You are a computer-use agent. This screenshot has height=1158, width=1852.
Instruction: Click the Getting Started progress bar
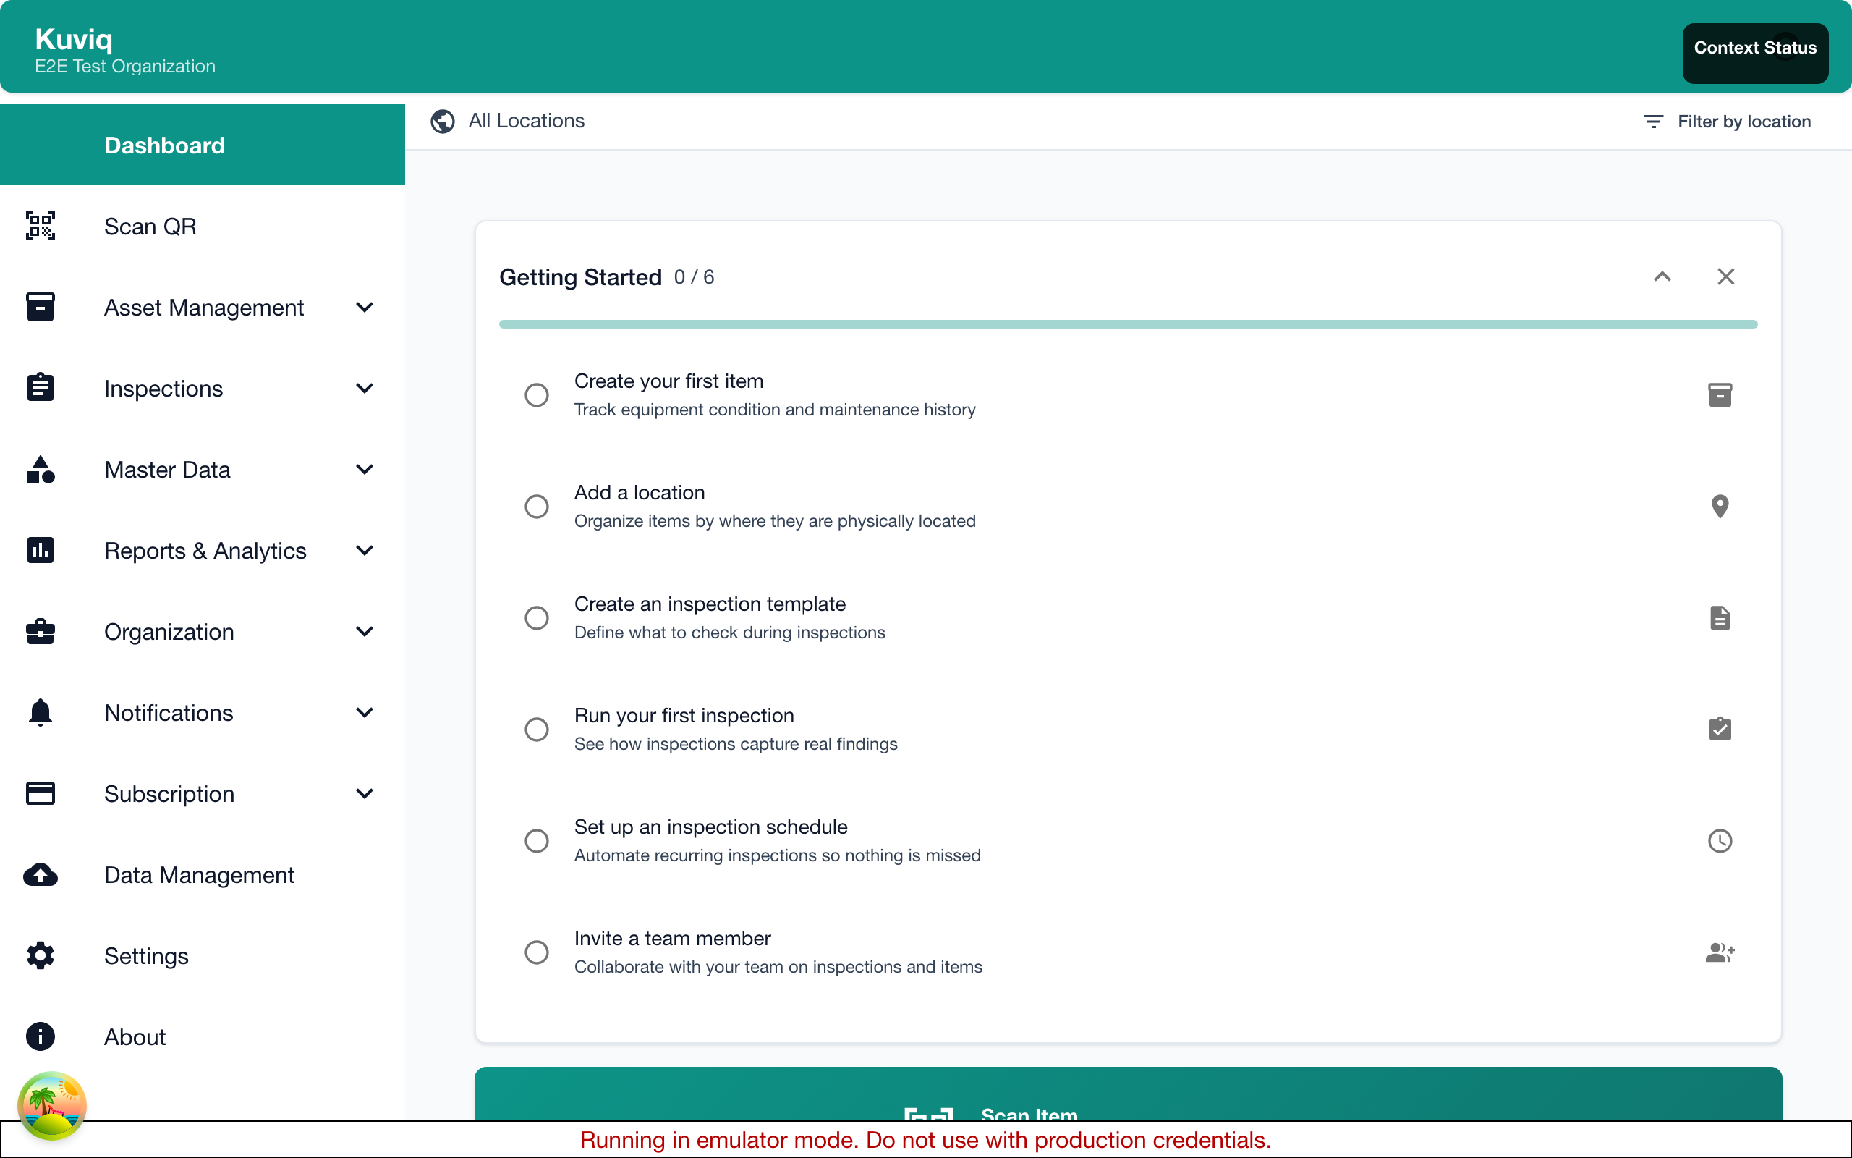(1128, 324)
